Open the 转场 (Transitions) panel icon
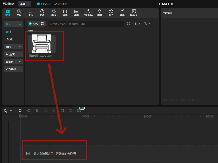Screen dimensions: 218x163 pos(65,13)
